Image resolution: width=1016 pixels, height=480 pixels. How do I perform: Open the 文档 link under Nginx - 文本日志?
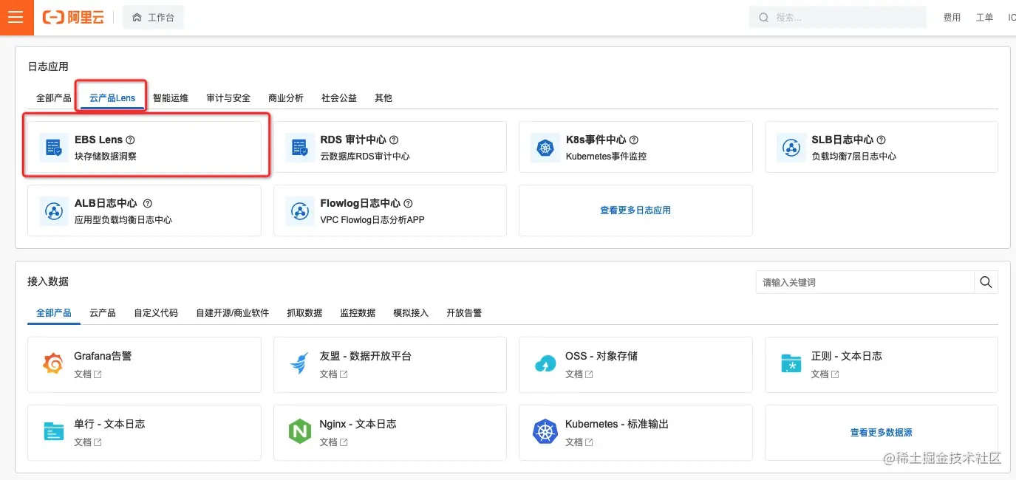333,442
